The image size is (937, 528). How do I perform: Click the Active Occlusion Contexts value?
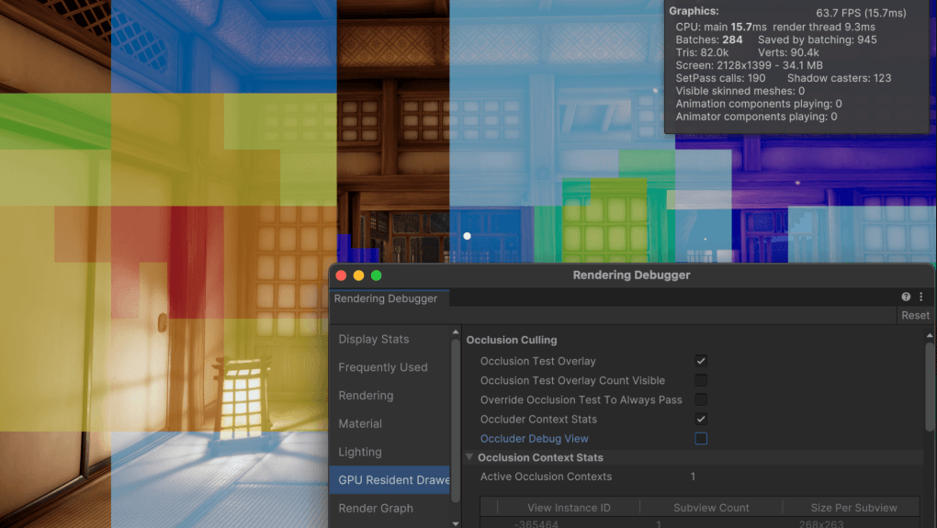click(x=693, y=477)
